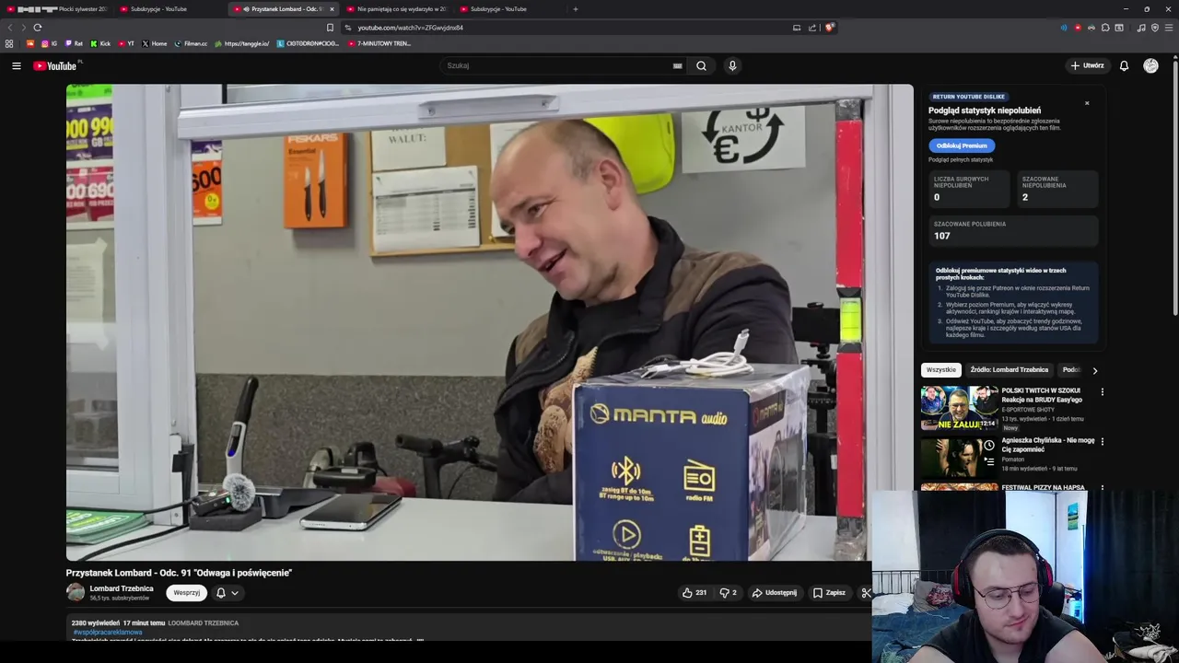Open the account avatar menu
1179x663 pixels.
[1150, 65]
